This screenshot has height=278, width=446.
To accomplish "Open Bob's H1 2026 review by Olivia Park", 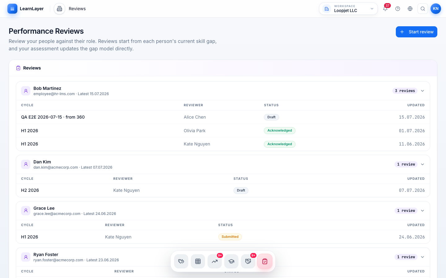I will coord(223,131).
